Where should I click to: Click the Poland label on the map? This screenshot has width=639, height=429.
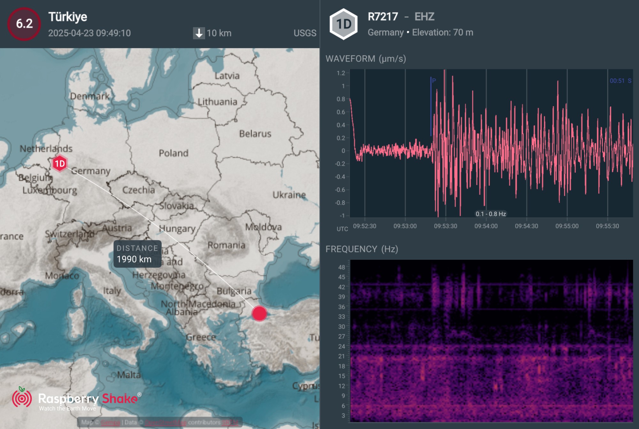pyautogui.click(x=173, y=153)
